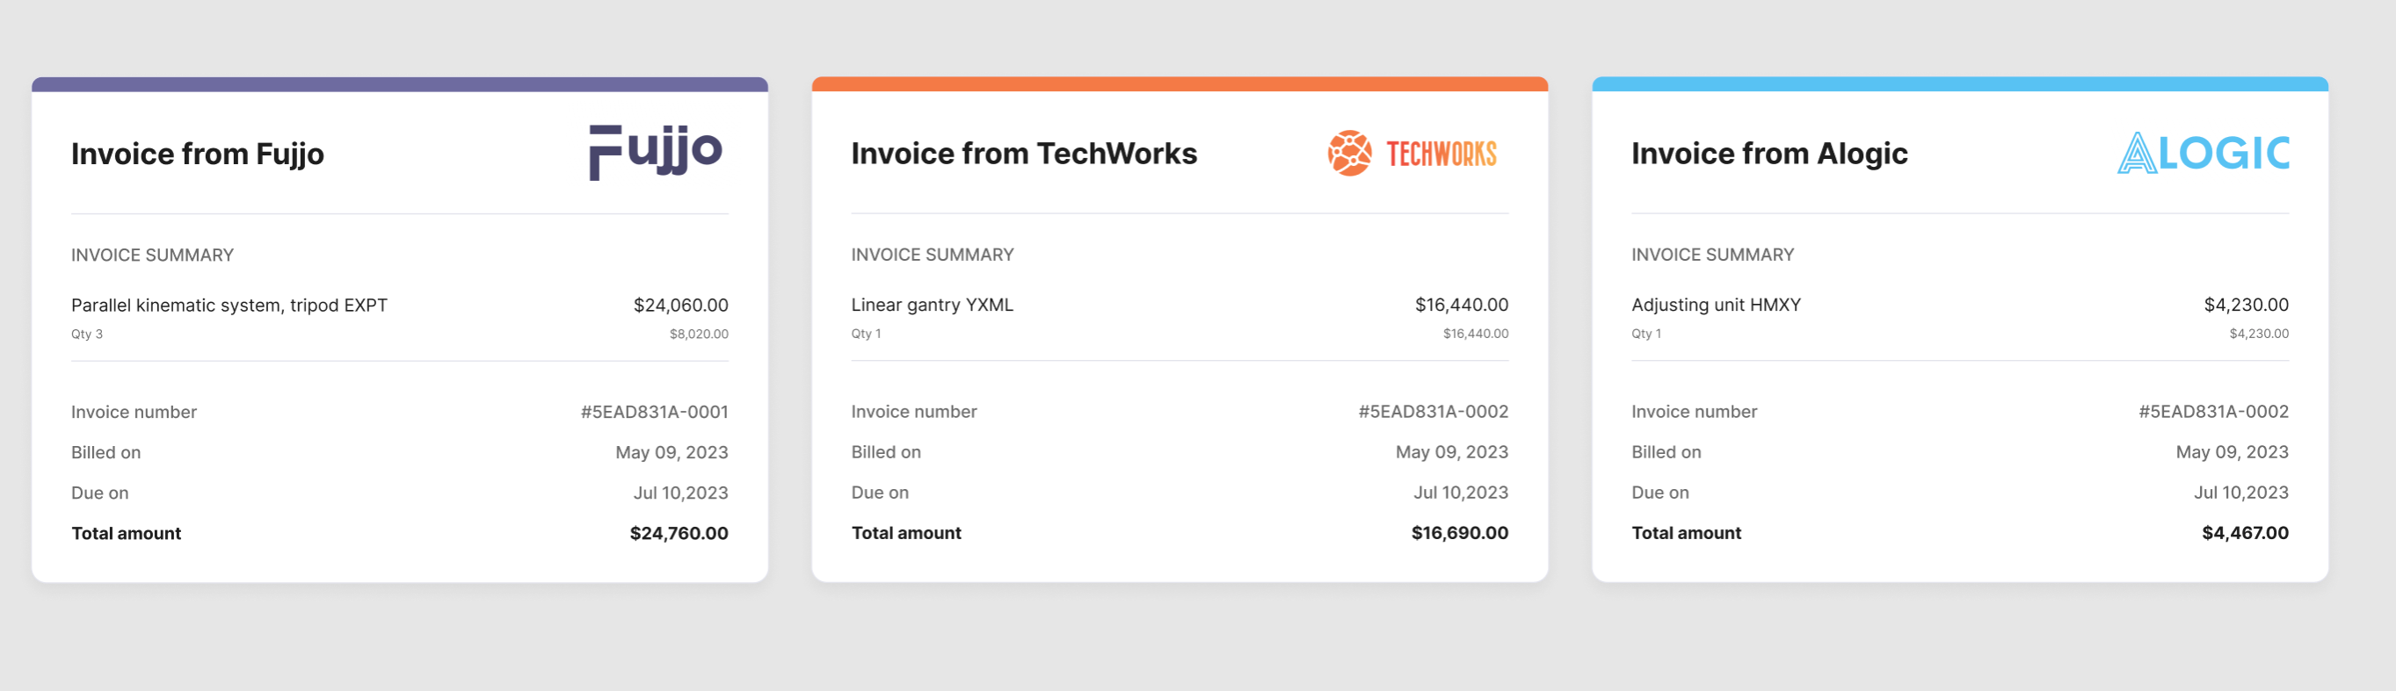Select the Invoice from Fujjo heading

pos(197,154)
